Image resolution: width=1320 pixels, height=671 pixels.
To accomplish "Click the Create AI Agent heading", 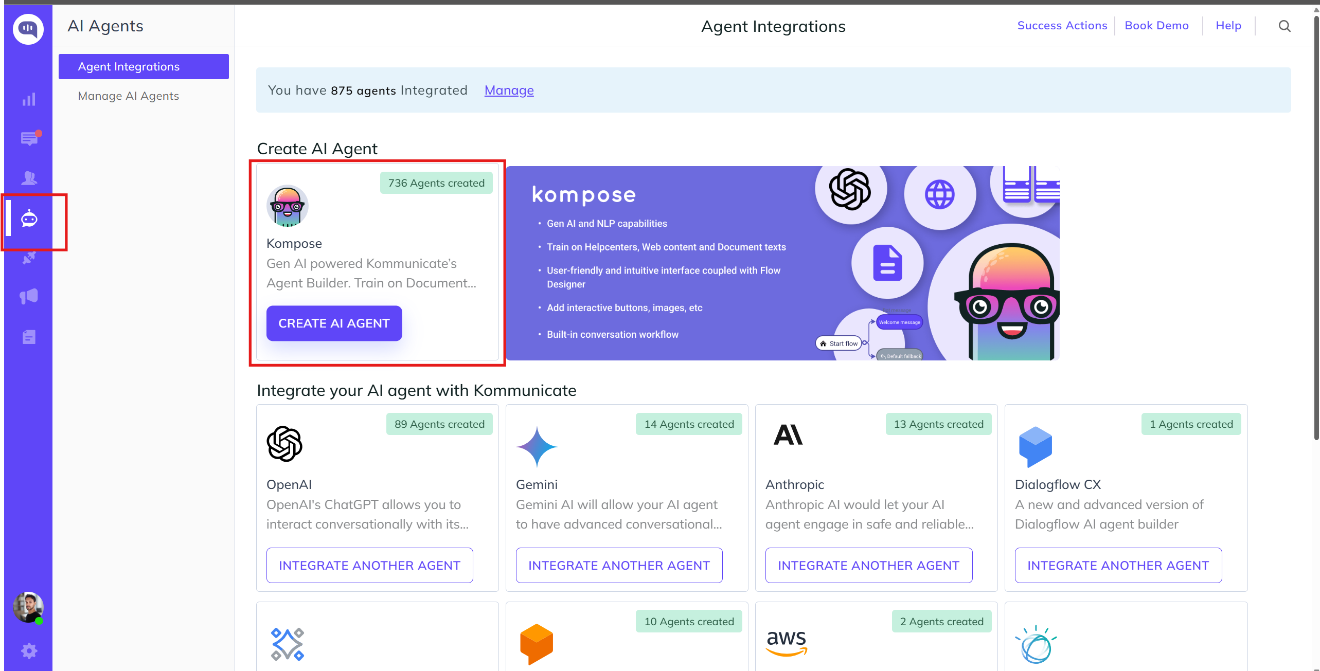I will (x=317, y=149).
